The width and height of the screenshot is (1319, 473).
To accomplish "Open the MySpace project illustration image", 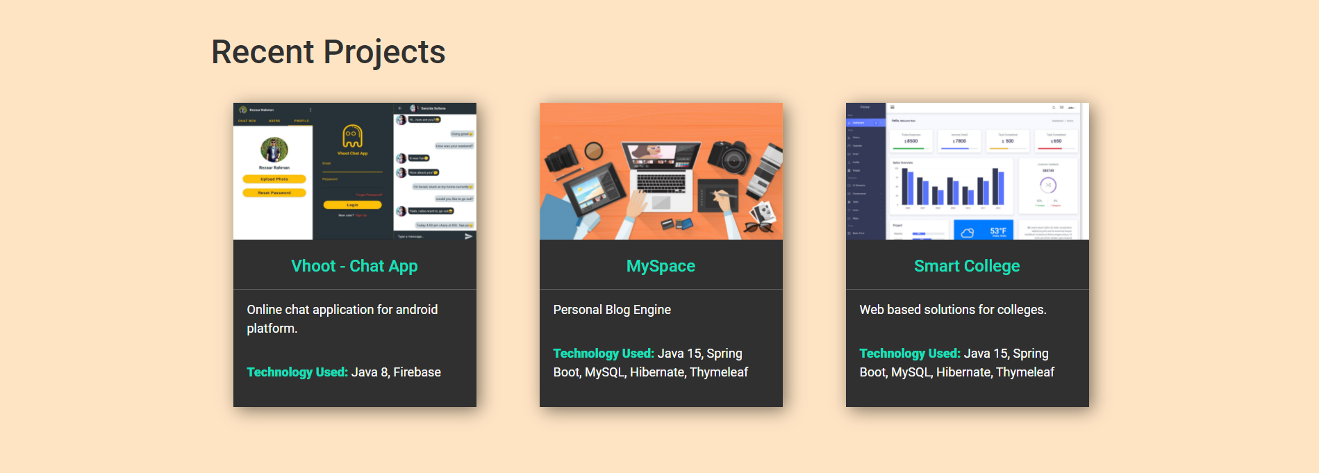I will pos(661,171).
